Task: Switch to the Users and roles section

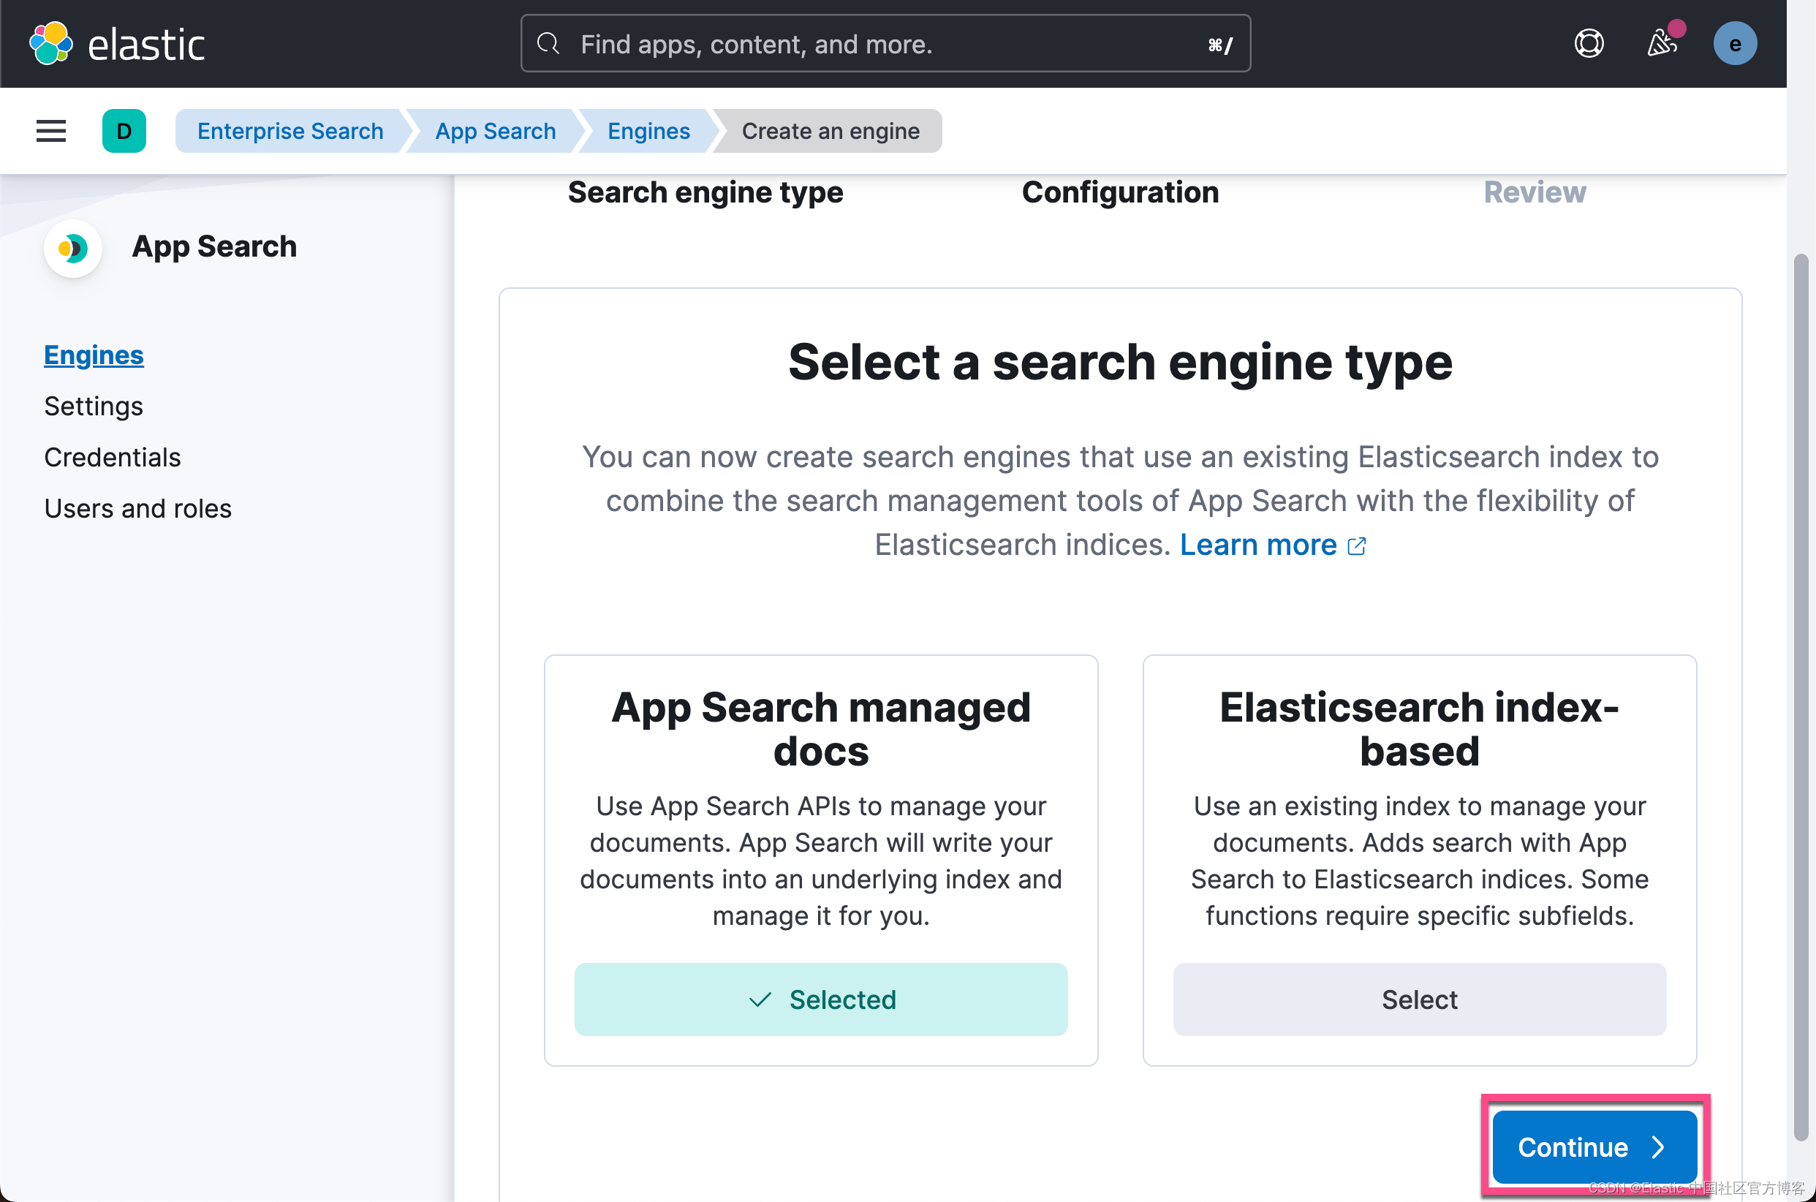Action: click(138, 507)
